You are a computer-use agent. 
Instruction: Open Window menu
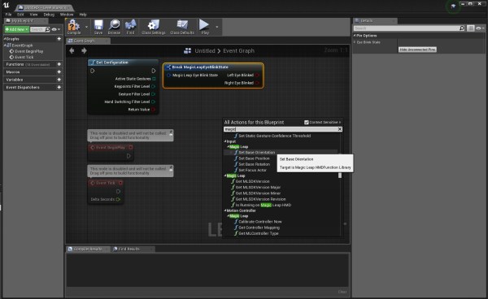point(67,15)
